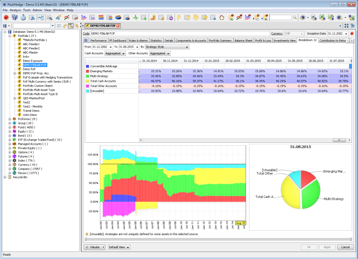Click the red record circle toolbar icon
The image size is (358, 259).
tap(6, 17)
